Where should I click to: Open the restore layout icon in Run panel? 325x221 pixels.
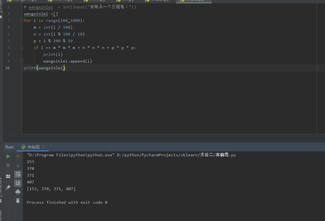click(x=8, y=176)
